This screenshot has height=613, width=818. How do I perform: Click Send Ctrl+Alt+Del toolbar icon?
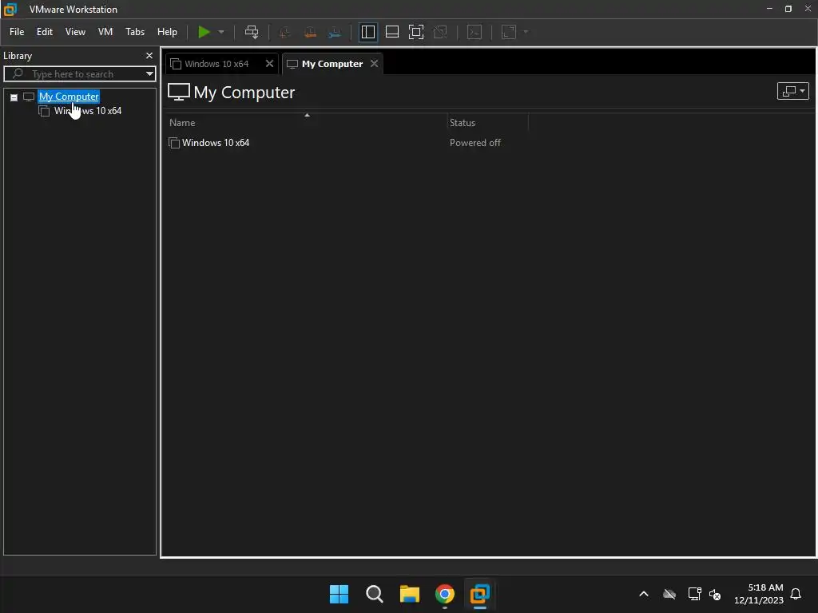pos(252,32)
